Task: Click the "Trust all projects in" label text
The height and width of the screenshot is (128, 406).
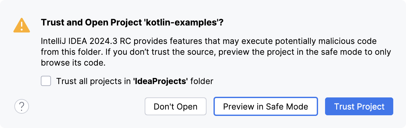Action: click(94, 81)
